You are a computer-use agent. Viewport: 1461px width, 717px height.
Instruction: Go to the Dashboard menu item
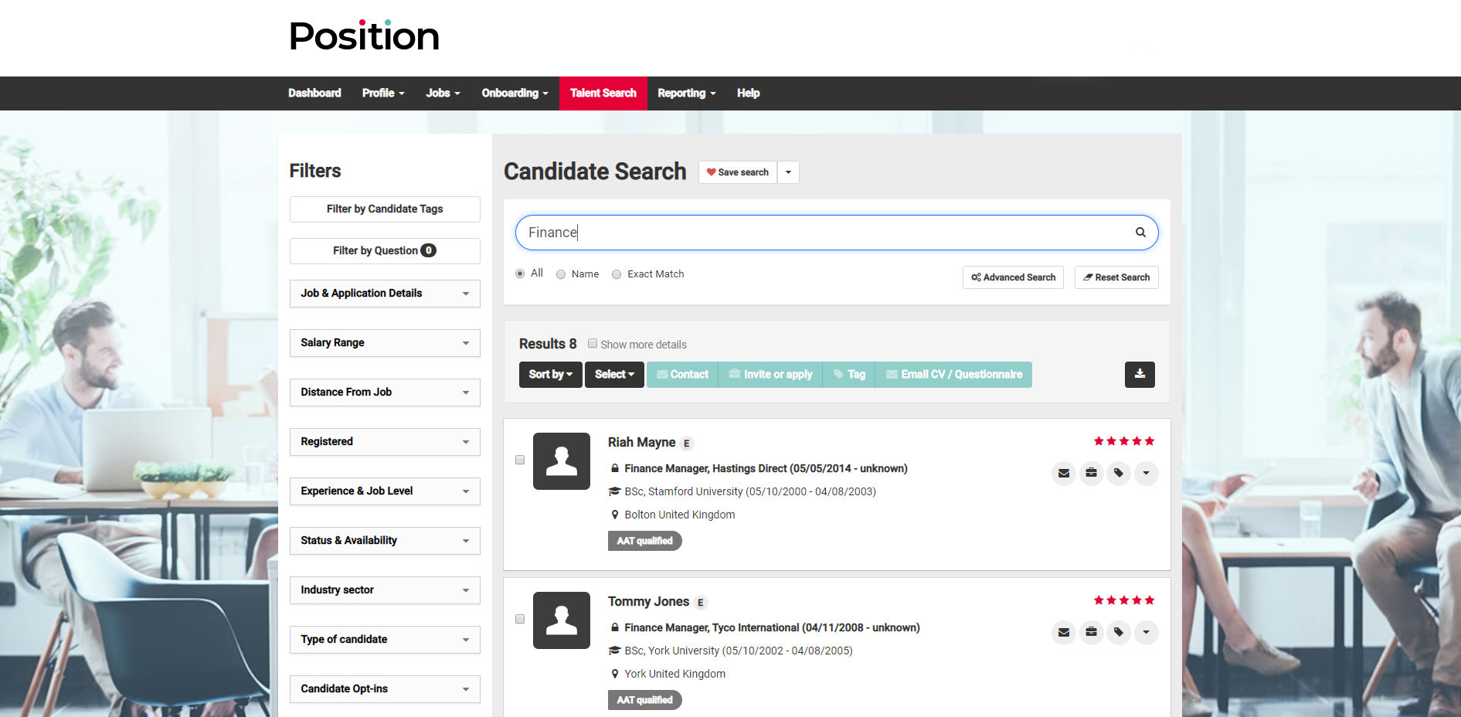314,93
